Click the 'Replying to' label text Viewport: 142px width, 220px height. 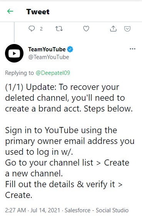click(20, 73)
